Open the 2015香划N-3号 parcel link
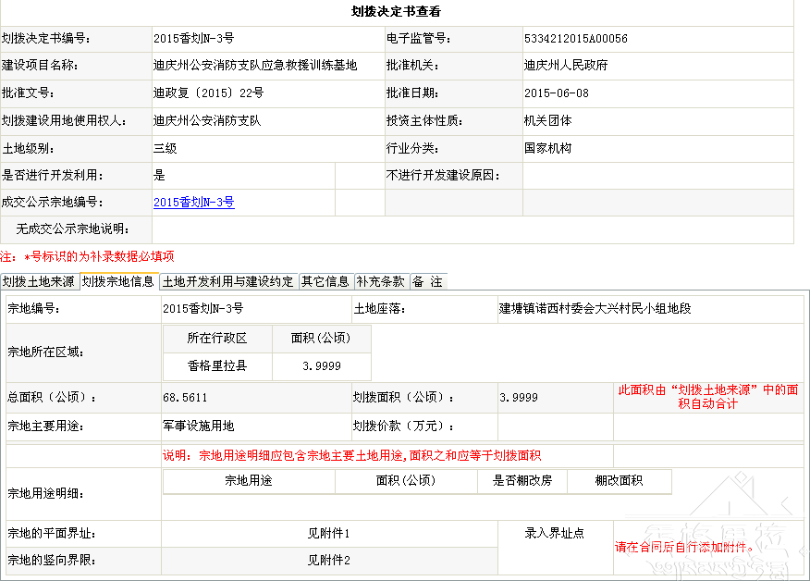810x581 pixels. pyautogui.click(x=193, y=203)
